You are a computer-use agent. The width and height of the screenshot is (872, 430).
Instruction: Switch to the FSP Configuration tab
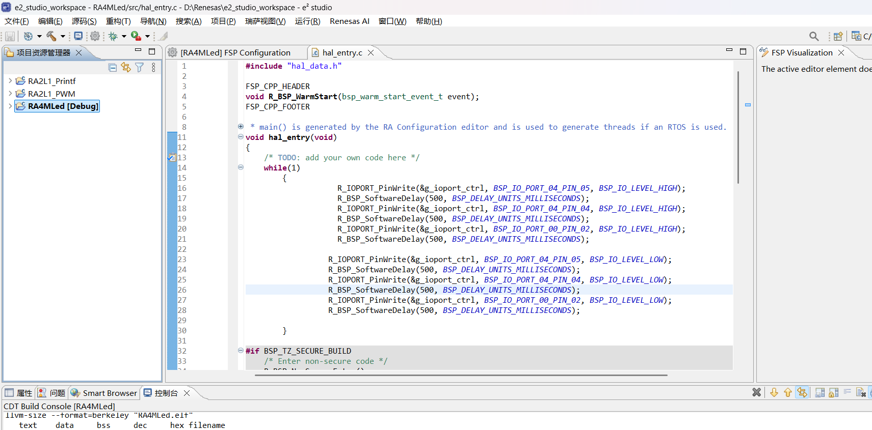point(235,52)
